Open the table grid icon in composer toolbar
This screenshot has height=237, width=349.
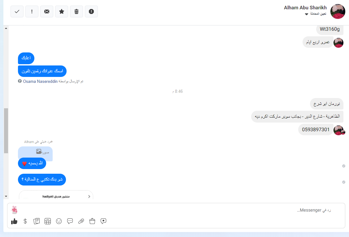pos(48,221)
